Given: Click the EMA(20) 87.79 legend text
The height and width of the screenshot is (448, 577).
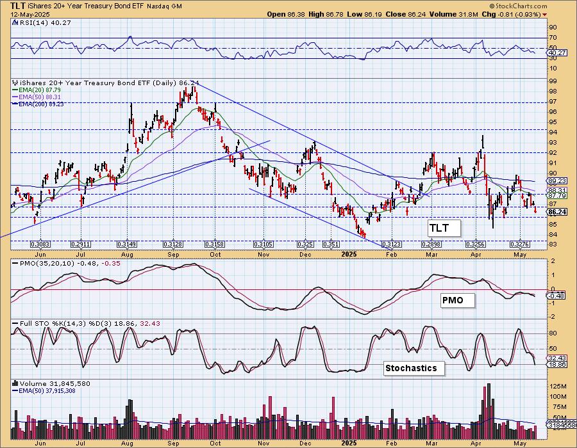Looking at the screenshot, I should [40, 90].
